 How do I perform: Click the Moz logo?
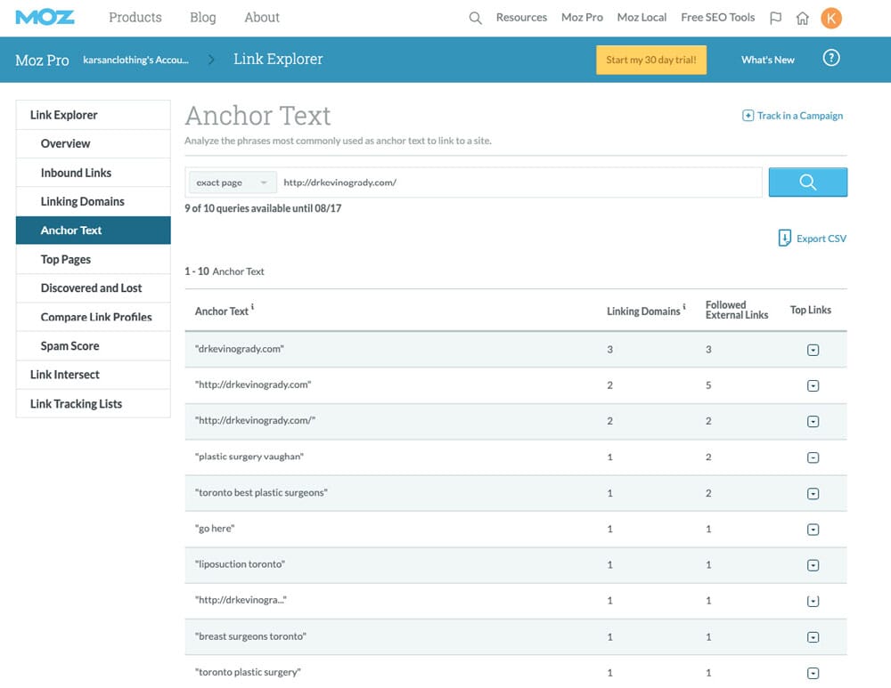point(45,18)
